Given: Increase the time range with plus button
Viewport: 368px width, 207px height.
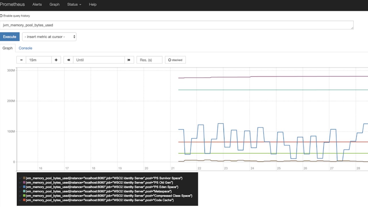Looking at the screenshot, I should click(x=56, y=60).
